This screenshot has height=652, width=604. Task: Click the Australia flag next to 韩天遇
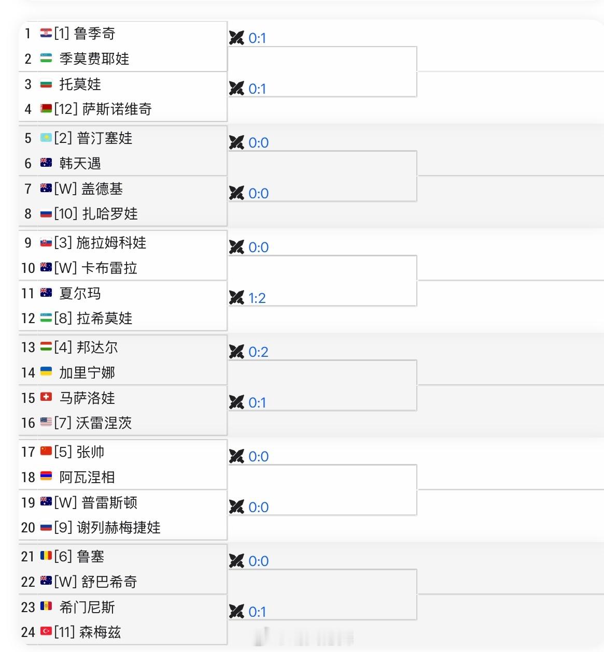[46, 164]
